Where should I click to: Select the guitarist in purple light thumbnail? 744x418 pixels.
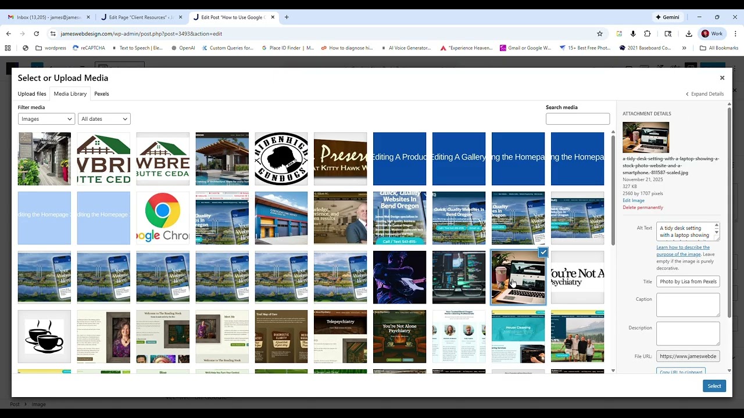[x=399, y=278]
